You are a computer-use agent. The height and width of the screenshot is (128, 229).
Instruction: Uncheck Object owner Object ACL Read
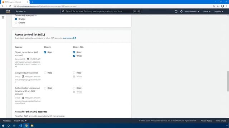(74, 52)
